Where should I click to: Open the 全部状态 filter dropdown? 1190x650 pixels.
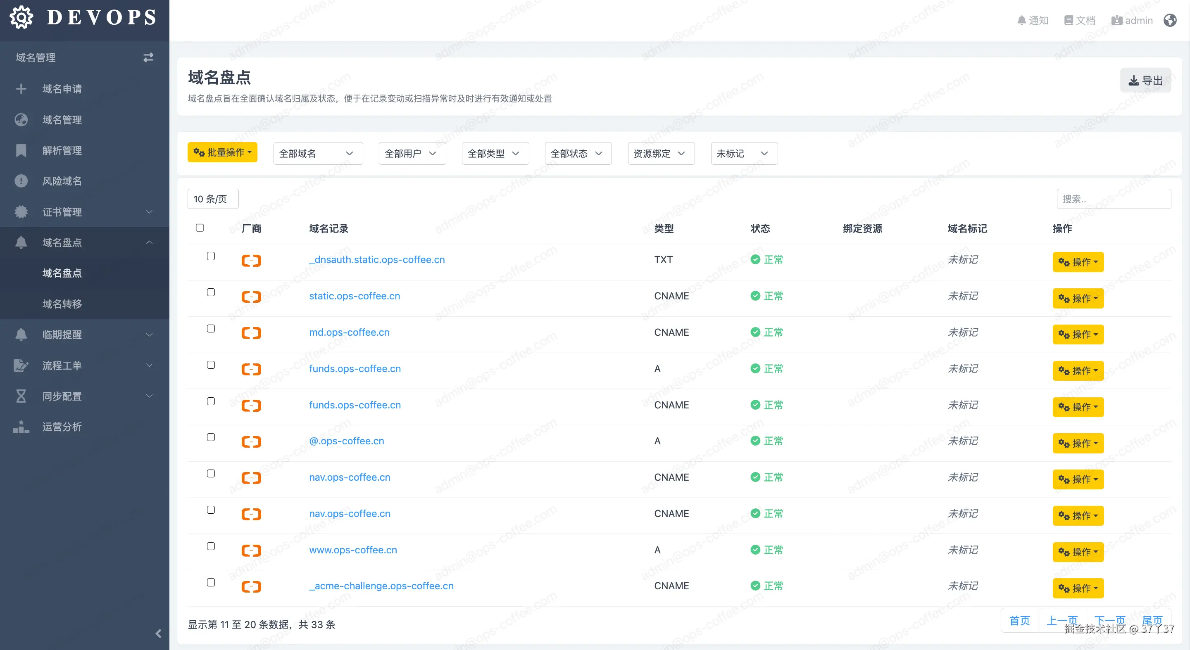pyautogui.click(x=578, y=153)
